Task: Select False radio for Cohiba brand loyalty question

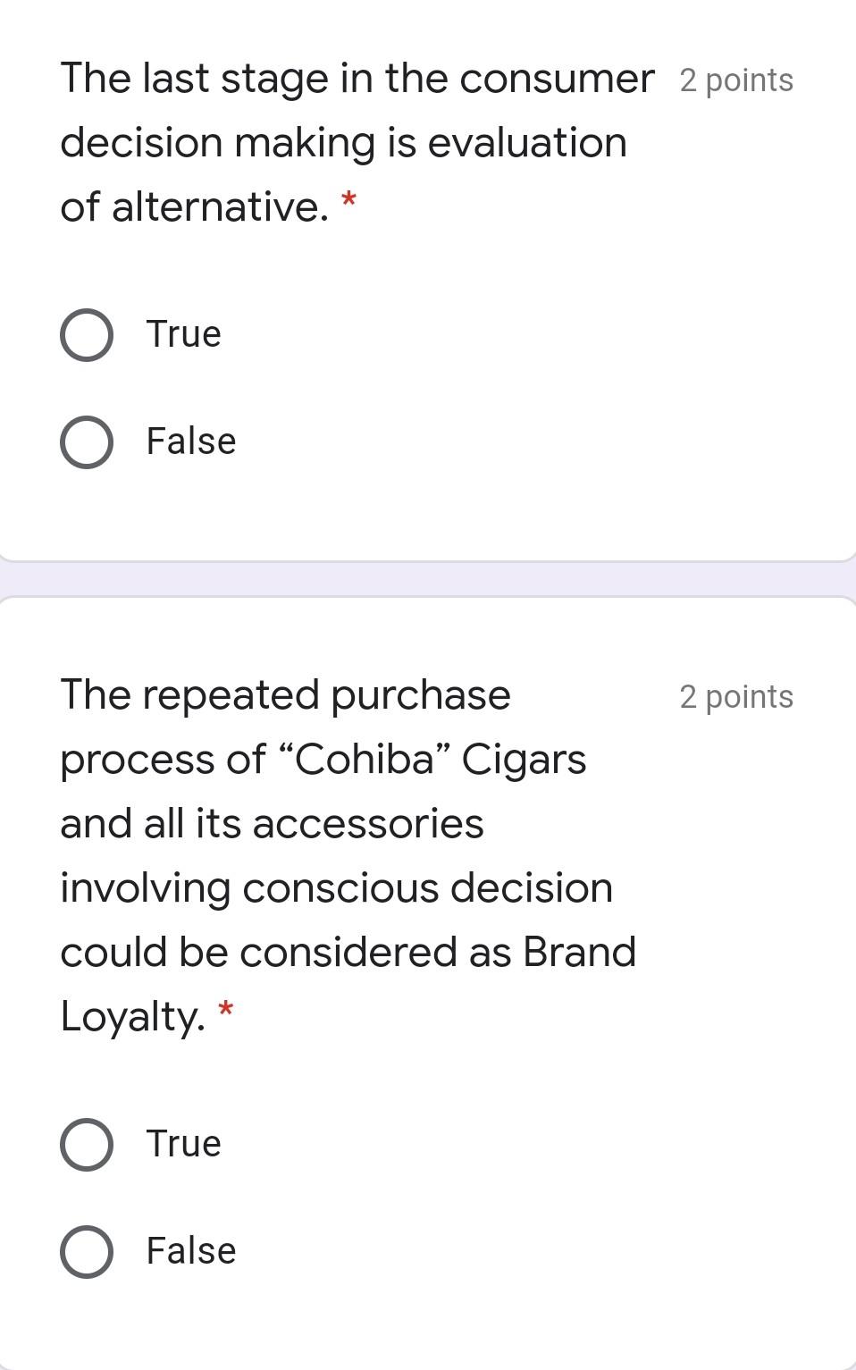Action: point(87,1251)
